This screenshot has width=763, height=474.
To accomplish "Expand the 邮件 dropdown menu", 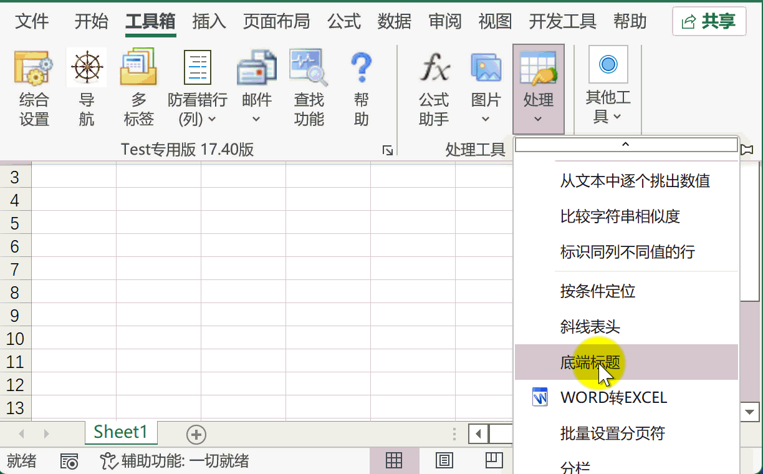I will point(256,109).
